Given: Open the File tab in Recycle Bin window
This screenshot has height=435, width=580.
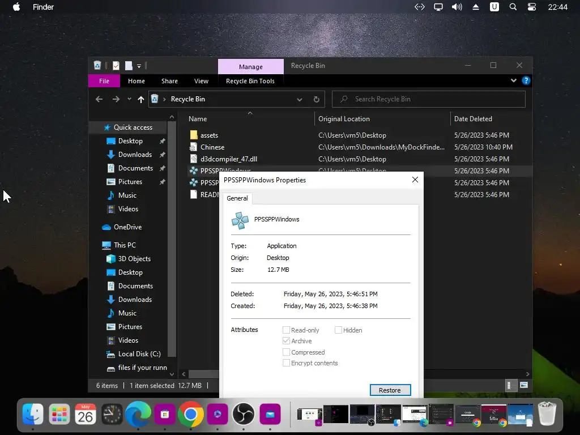Looking at the screenshot, I should [x=104, y=81].
